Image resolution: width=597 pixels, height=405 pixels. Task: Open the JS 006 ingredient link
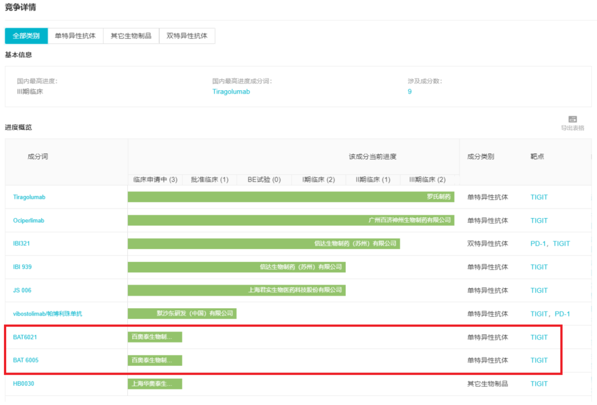(23, 290)
